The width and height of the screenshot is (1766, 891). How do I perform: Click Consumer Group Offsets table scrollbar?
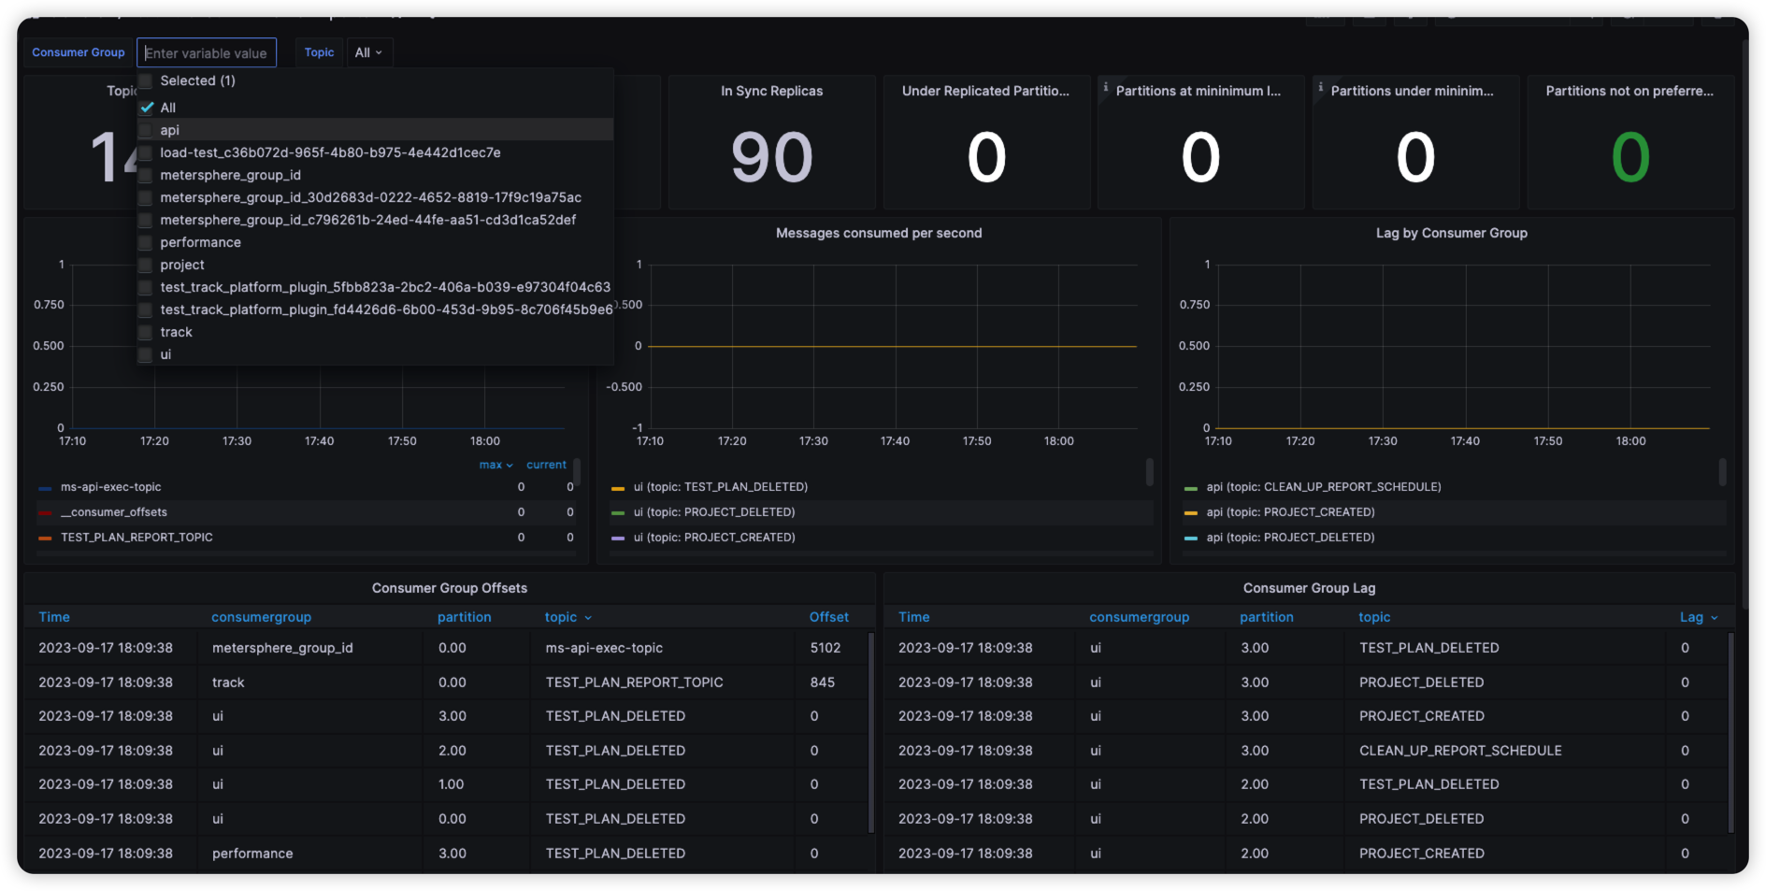[x=871, y=732]
